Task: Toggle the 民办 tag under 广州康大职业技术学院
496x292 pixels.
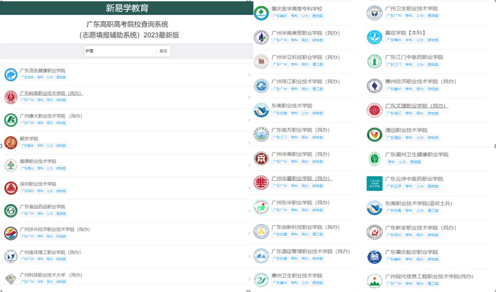Action: point(49,123)
